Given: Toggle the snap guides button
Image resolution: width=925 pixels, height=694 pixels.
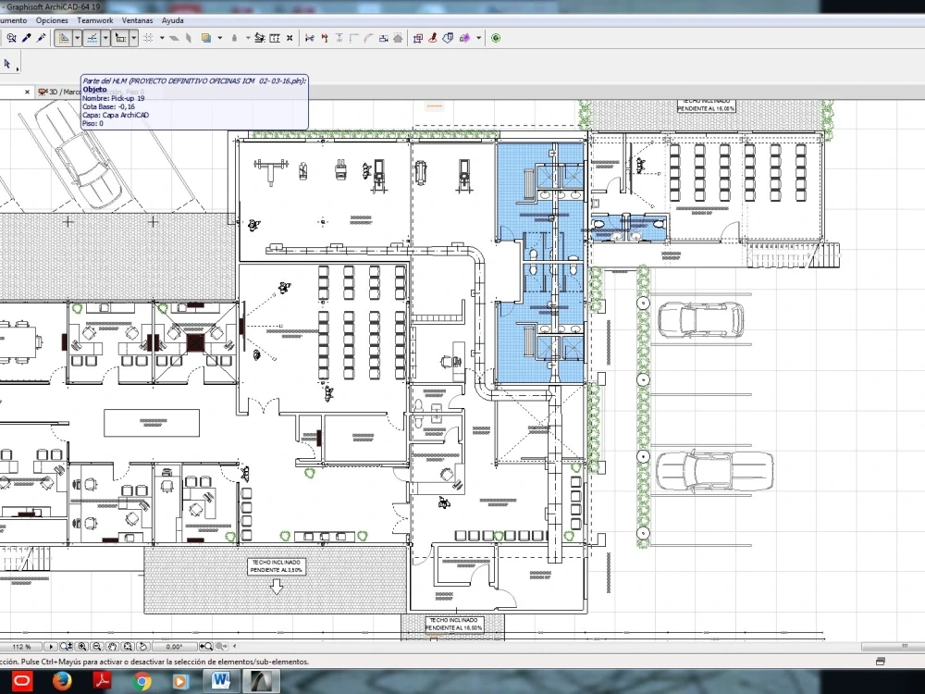Looking at the screenshot, I should point(92,38).
